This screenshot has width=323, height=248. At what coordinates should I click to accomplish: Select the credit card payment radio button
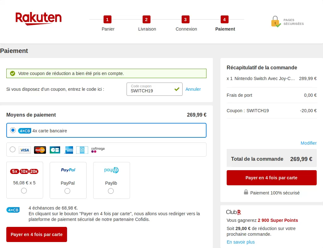pos(13,150)
